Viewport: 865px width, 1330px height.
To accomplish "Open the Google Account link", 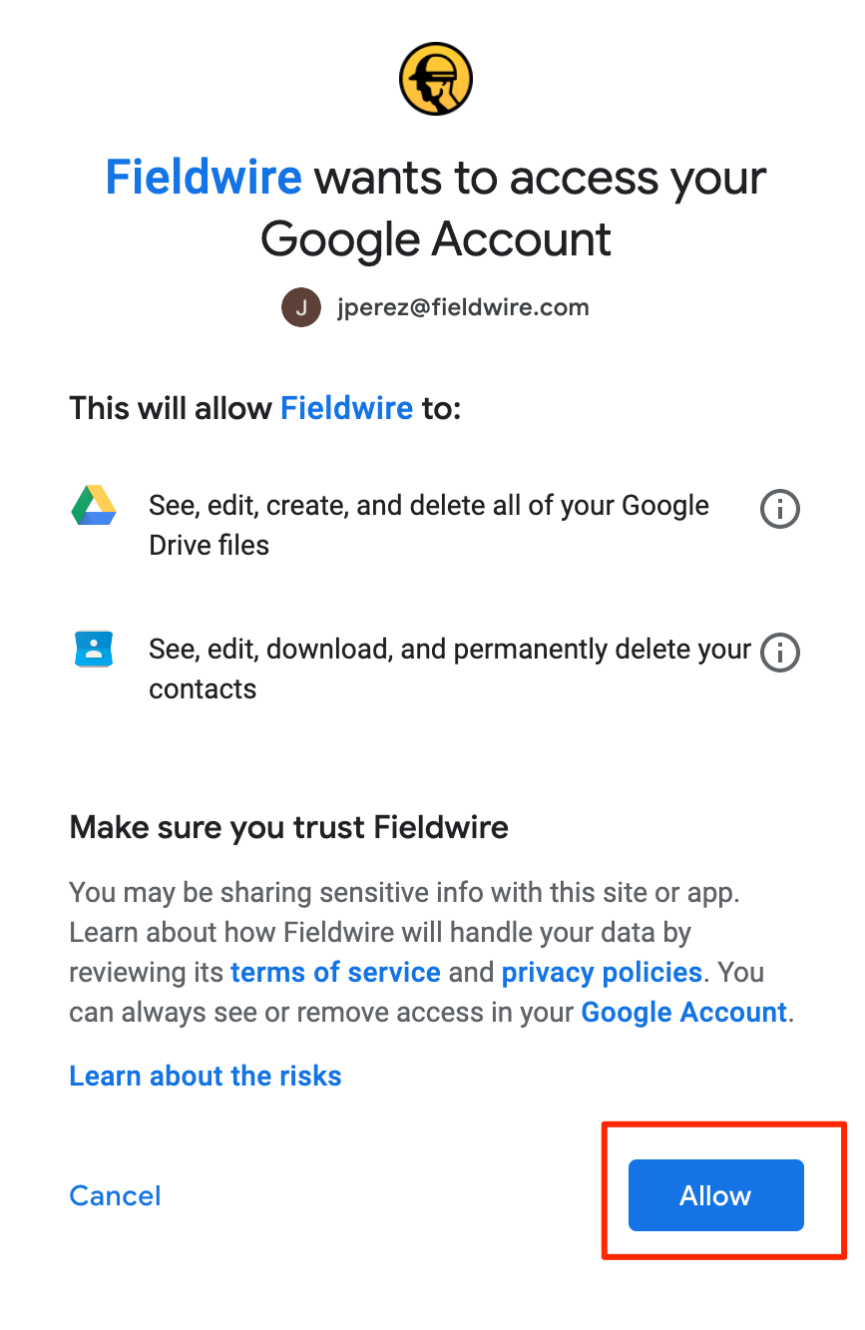I will [684, 1012].
